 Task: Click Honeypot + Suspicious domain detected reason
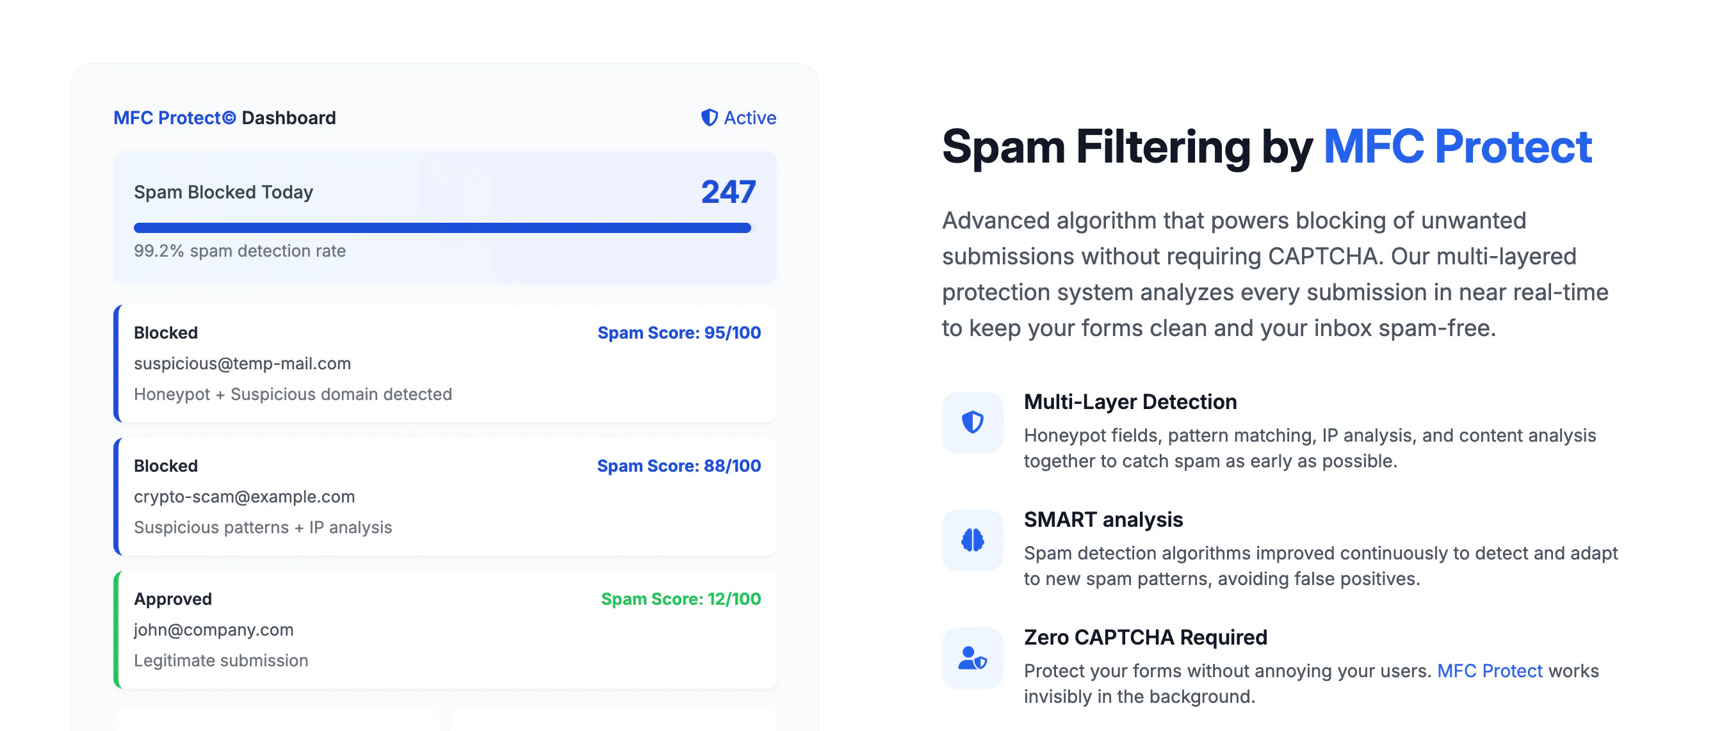pyautogui.click(x=293, y=394)
